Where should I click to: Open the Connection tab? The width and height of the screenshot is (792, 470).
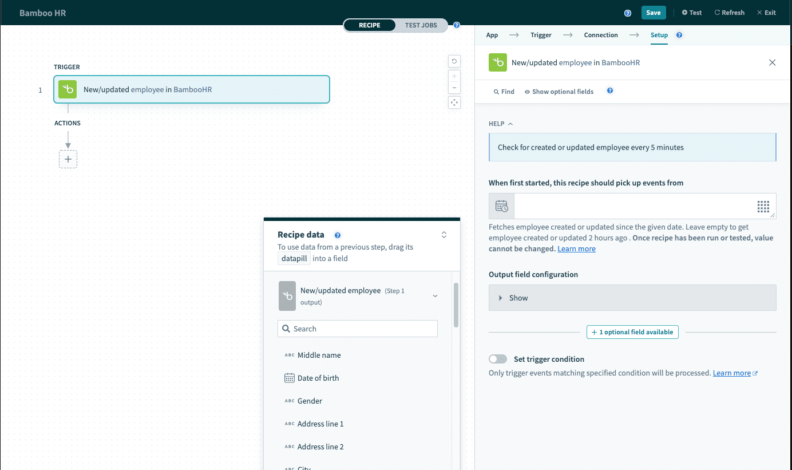(600, 35)
